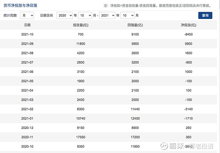Click the 日期 column header
Image resolution: width=220 pixels, height=153 pixels.
point(27,25)
